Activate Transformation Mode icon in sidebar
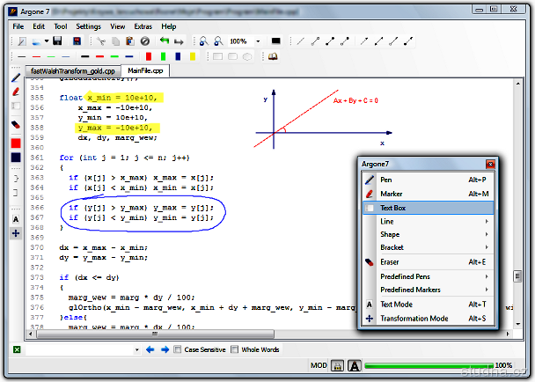 coord(16,233)
